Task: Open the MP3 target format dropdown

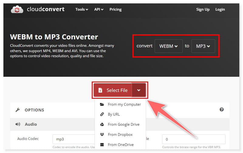Action: coord(203,46)
